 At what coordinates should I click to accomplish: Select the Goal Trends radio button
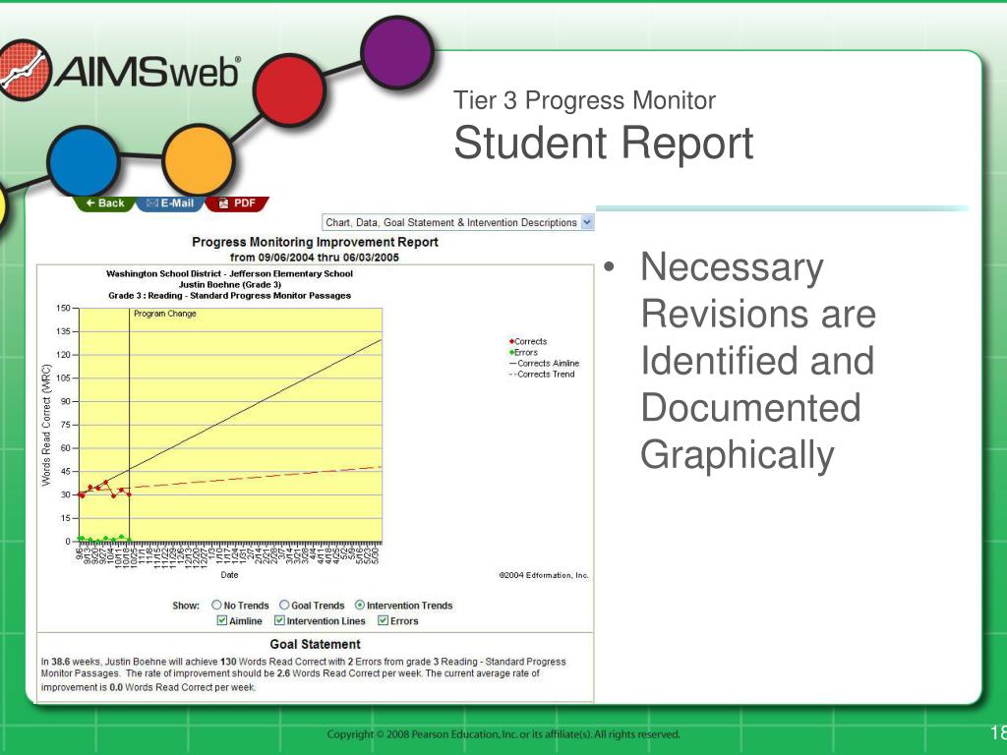click(284, 605)
